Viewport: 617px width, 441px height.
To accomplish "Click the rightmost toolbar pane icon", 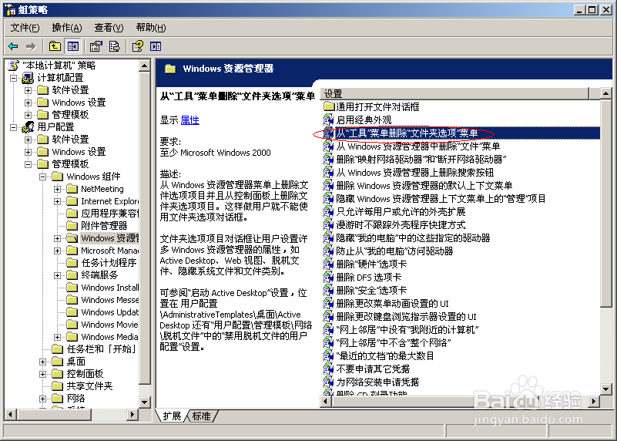I will coord(156,46).
